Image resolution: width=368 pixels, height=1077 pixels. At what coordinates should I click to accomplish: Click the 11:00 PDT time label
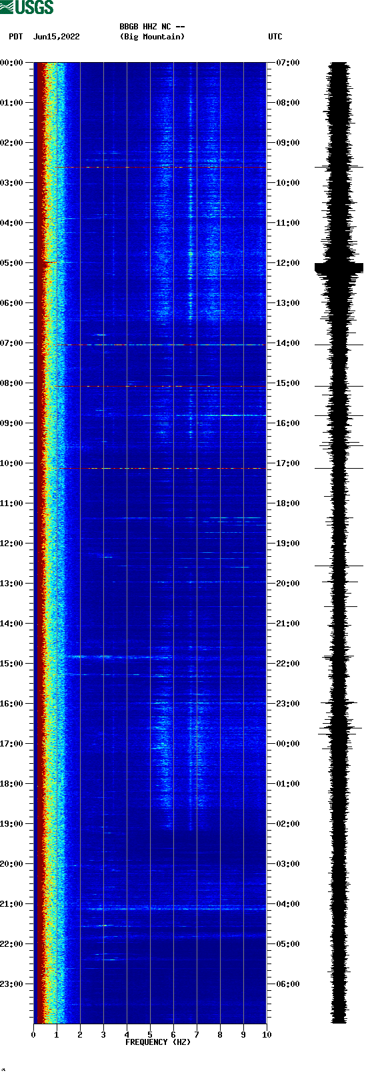click(12, 503)
